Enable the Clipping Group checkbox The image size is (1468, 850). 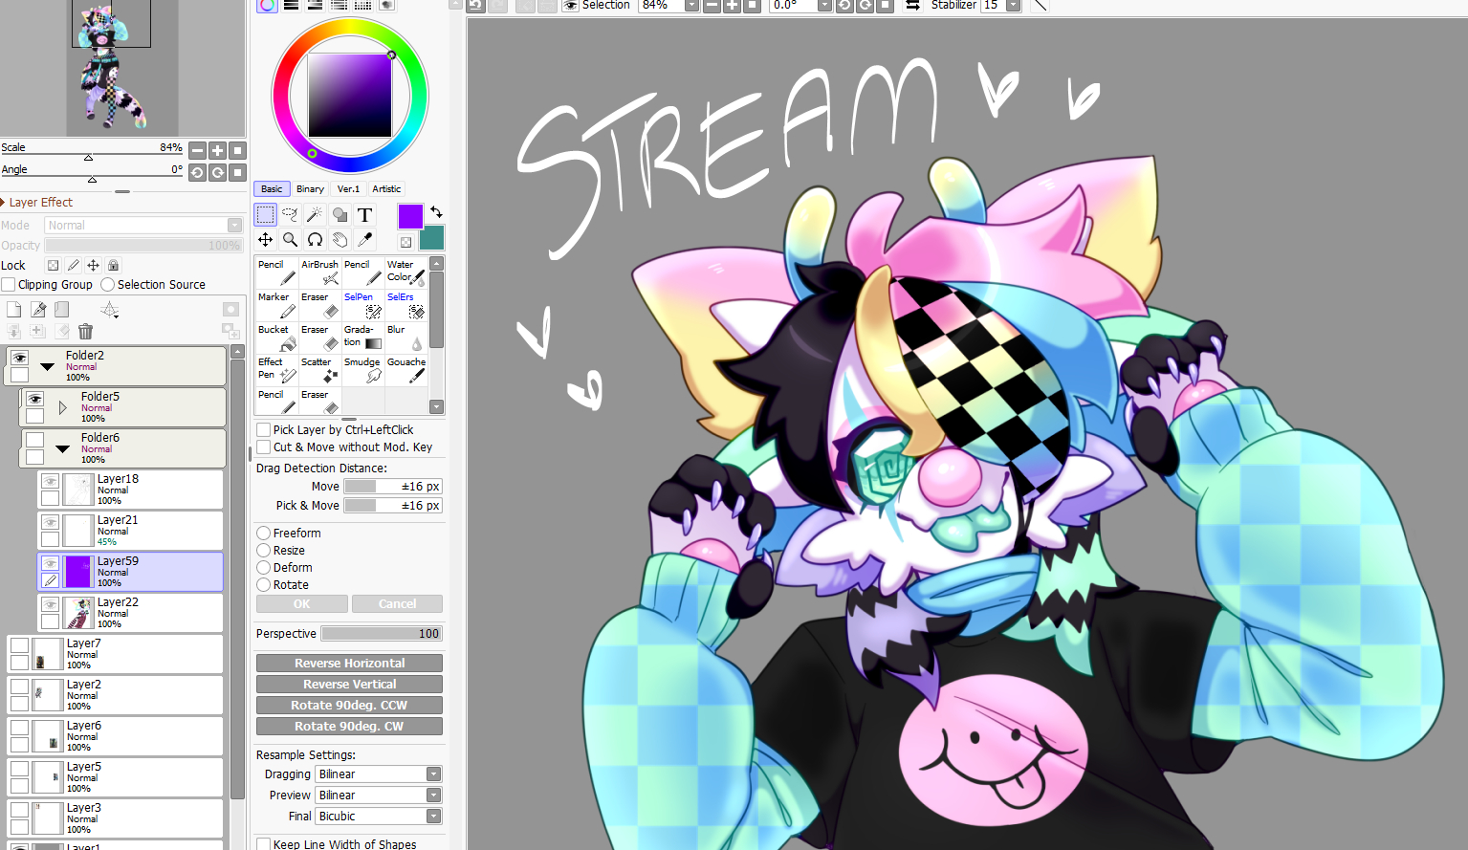coord(9,285)
